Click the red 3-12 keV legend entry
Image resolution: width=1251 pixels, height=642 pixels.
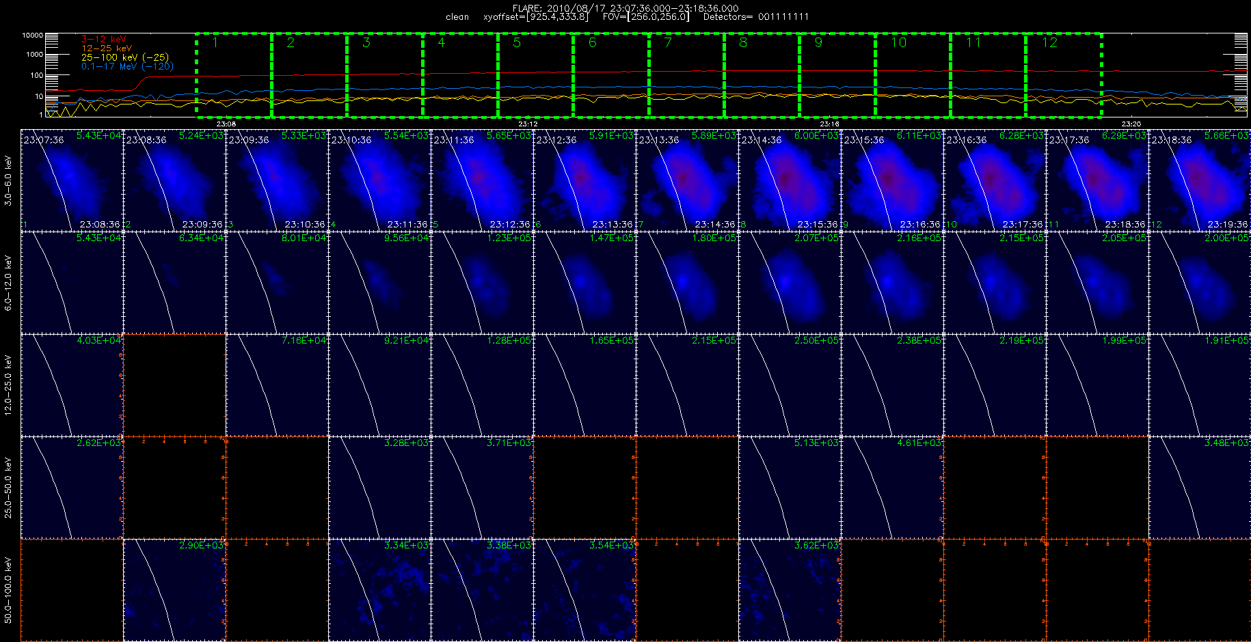pyautogui.click(x=104, y=40)
